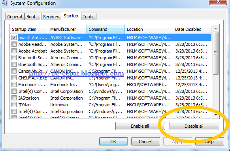This screenshot has height=151, width=230.
Task: Uncheck the avast! Antivirus startup checkbox
Action: tap(14, 38)
